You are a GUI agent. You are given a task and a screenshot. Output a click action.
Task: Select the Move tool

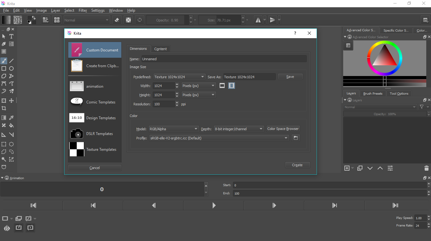click(11, 101)
